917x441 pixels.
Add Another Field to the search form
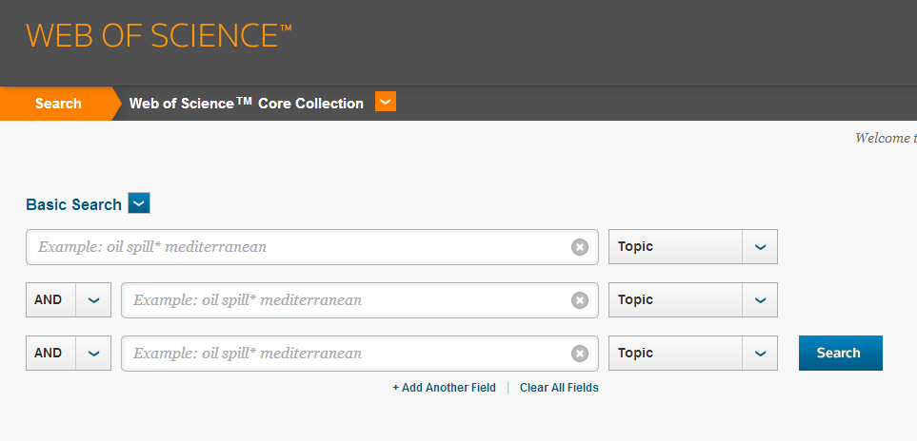pyautogui.click(x=444, y=388)
